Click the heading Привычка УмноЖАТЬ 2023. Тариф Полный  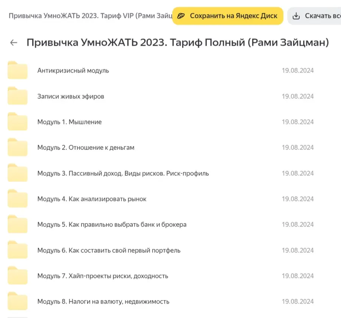tap(177, 43)
